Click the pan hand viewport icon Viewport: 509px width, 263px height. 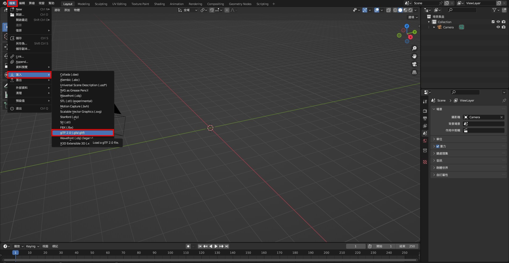pyautogui.click(x=414, y=56)
